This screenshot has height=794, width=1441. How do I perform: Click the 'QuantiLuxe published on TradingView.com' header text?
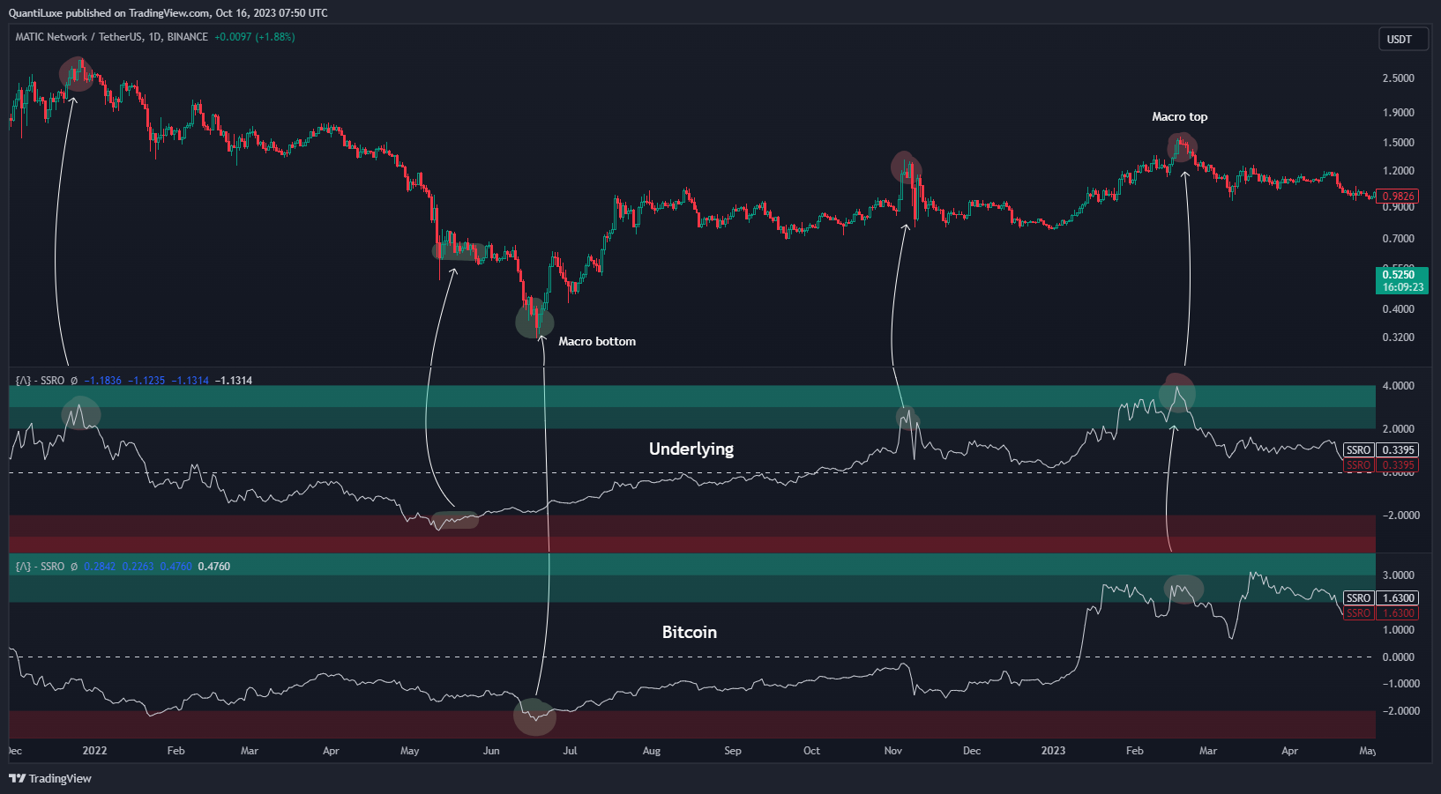(x=109, y=13)
